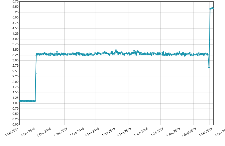Viewport: 225px width, 146px height.
Task: Click the spike point near 3.90 before the peak
Action: click(x=209, y=41)
